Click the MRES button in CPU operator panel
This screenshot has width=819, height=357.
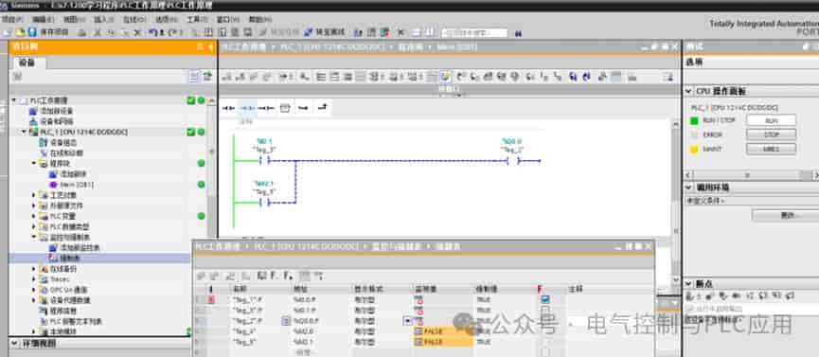[x=771, y=149]
